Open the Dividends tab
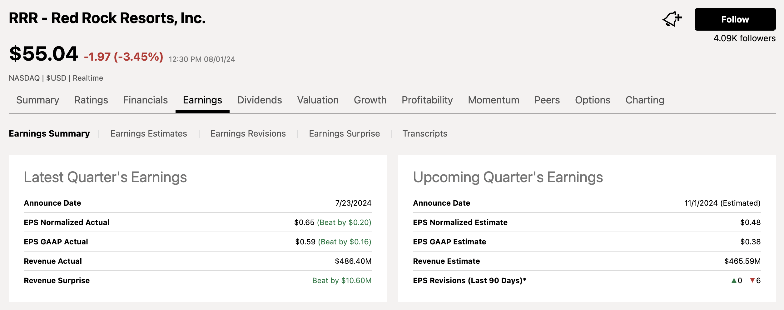 [x=259, y=100]
